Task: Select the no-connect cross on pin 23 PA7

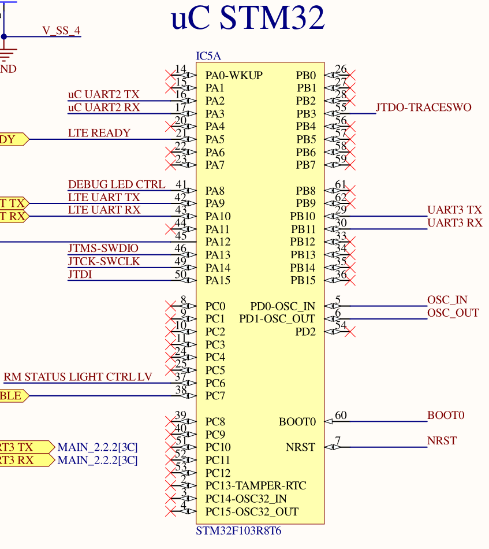Action: coord(171,165)
